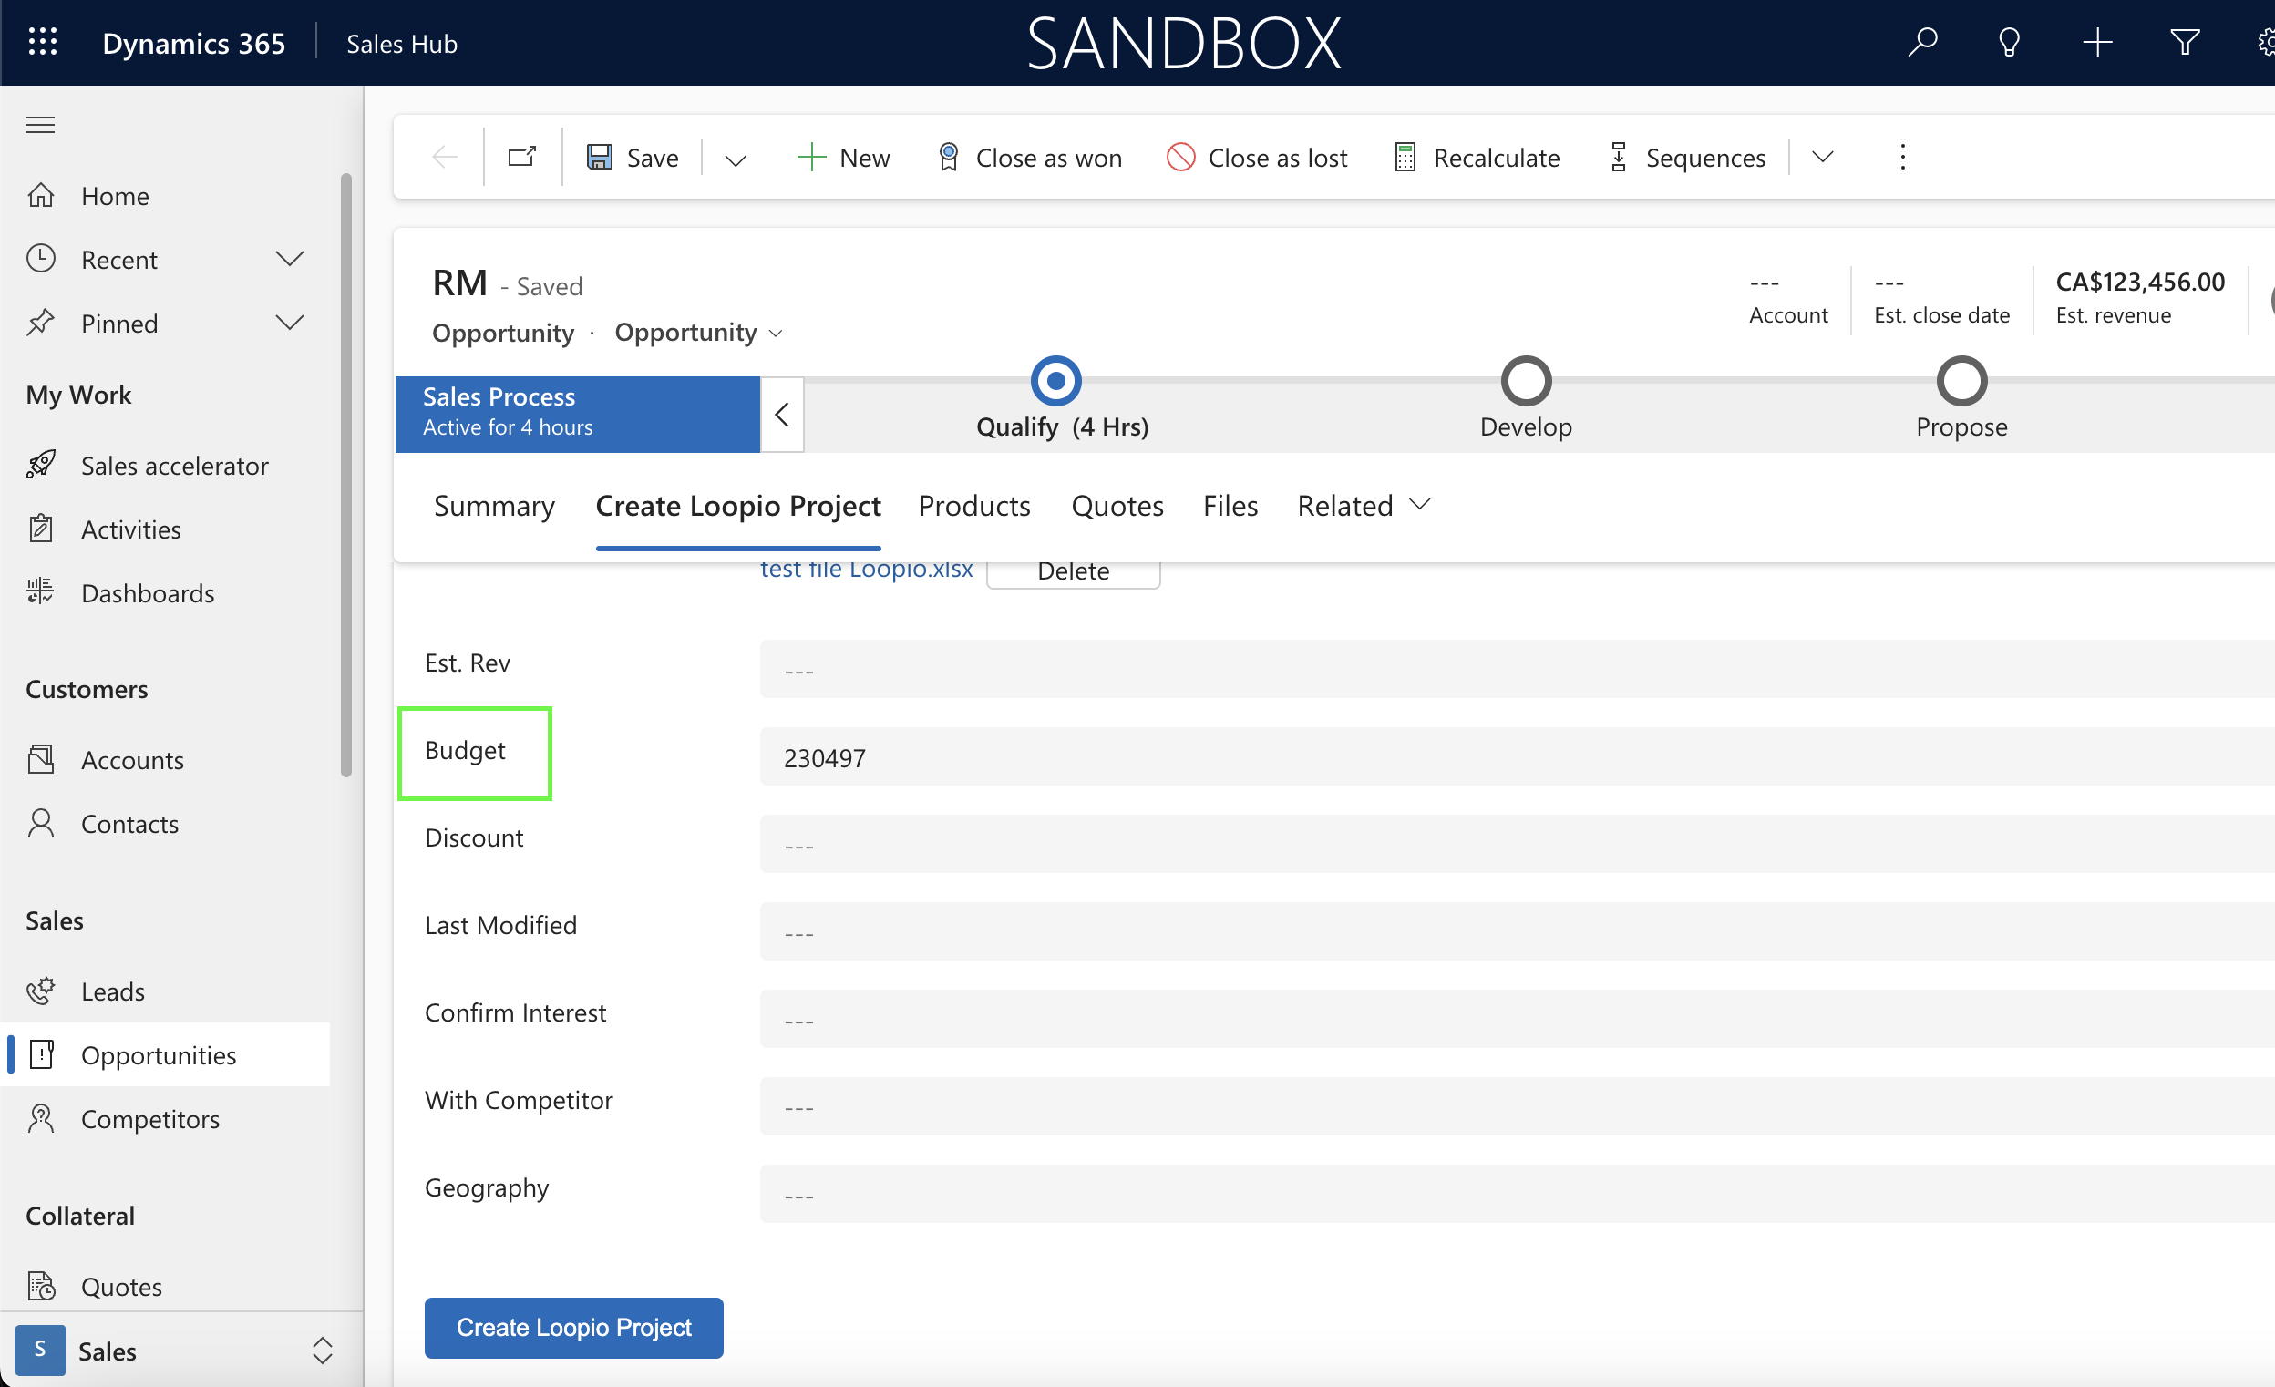The width and height of the screenshot is (2275, 1387).
Task: Click the Sales Hub app name
Action: tap(402, 44)
